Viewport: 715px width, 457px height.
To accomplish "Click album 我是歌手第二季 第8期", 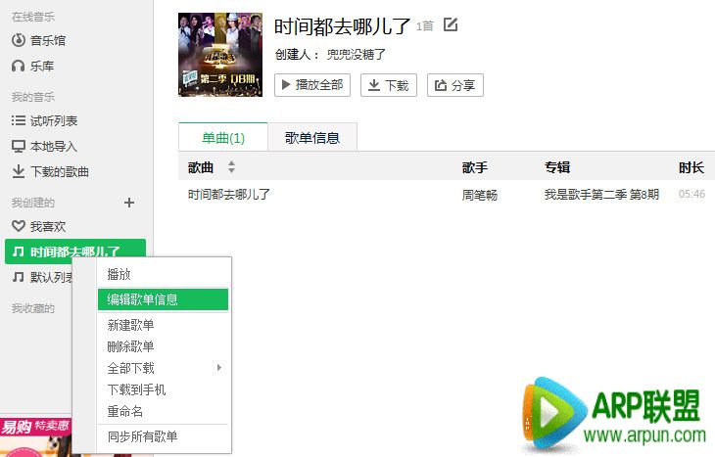I will coord(601,195).
